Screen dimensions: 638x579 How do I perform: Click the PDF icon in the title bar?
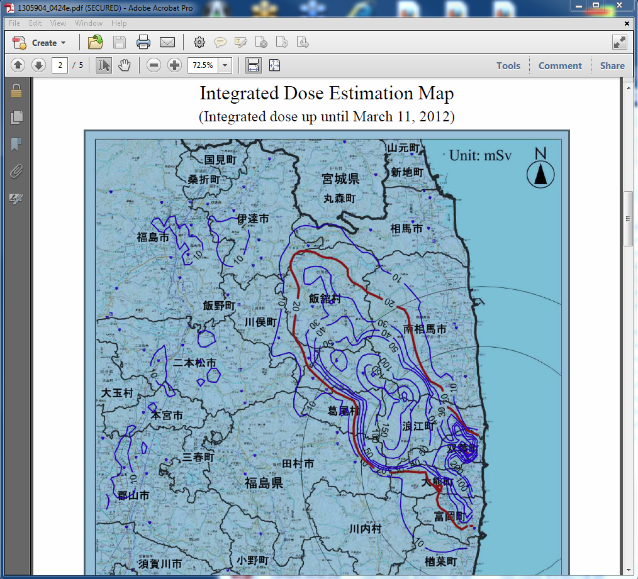point(10,8)
